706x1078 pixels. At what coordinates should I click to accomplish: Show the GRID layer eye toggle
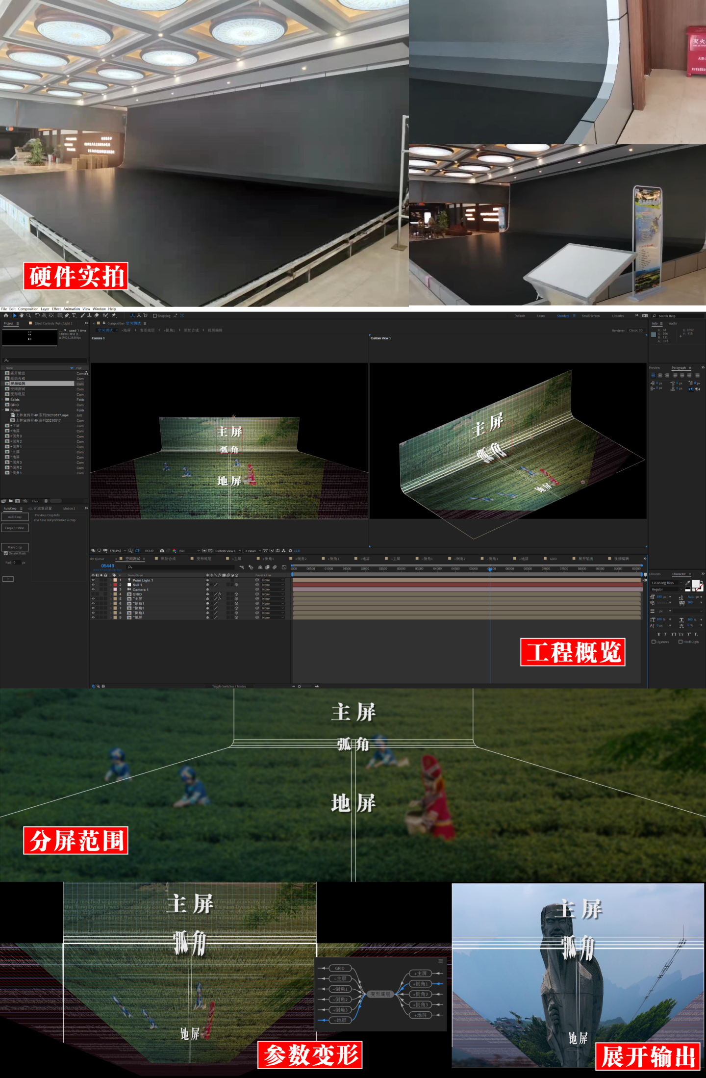point(93,594)
